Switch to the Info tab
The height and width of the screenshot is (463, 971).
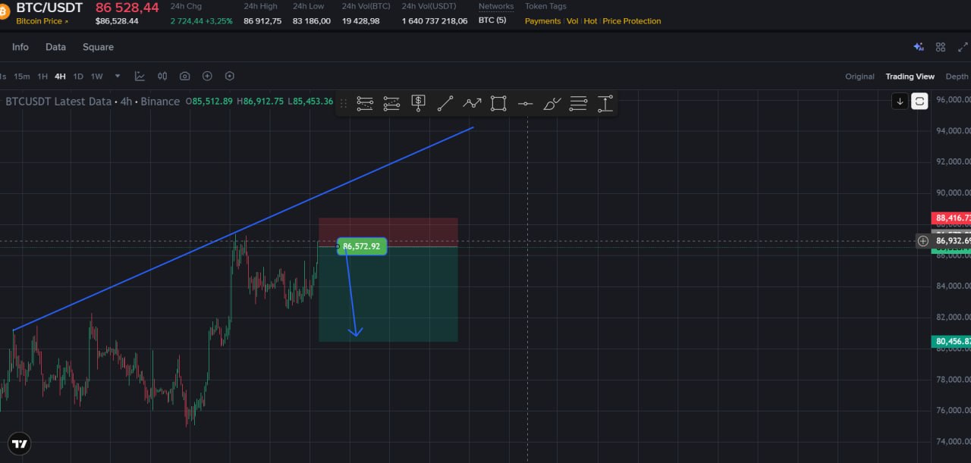(20, 47)
